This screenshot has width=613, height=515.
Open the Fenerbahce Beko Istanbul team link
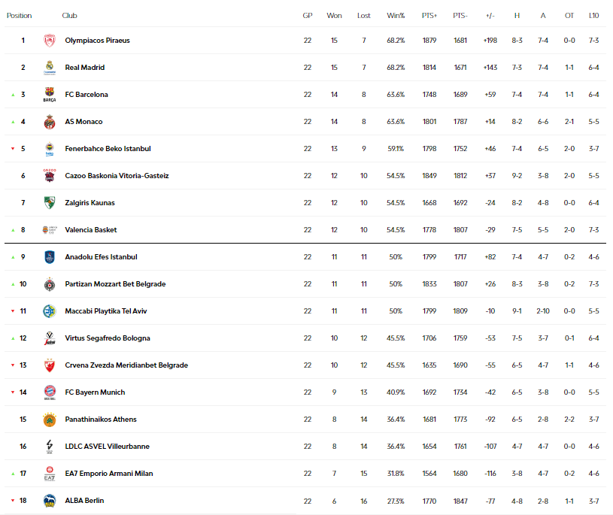108,149
